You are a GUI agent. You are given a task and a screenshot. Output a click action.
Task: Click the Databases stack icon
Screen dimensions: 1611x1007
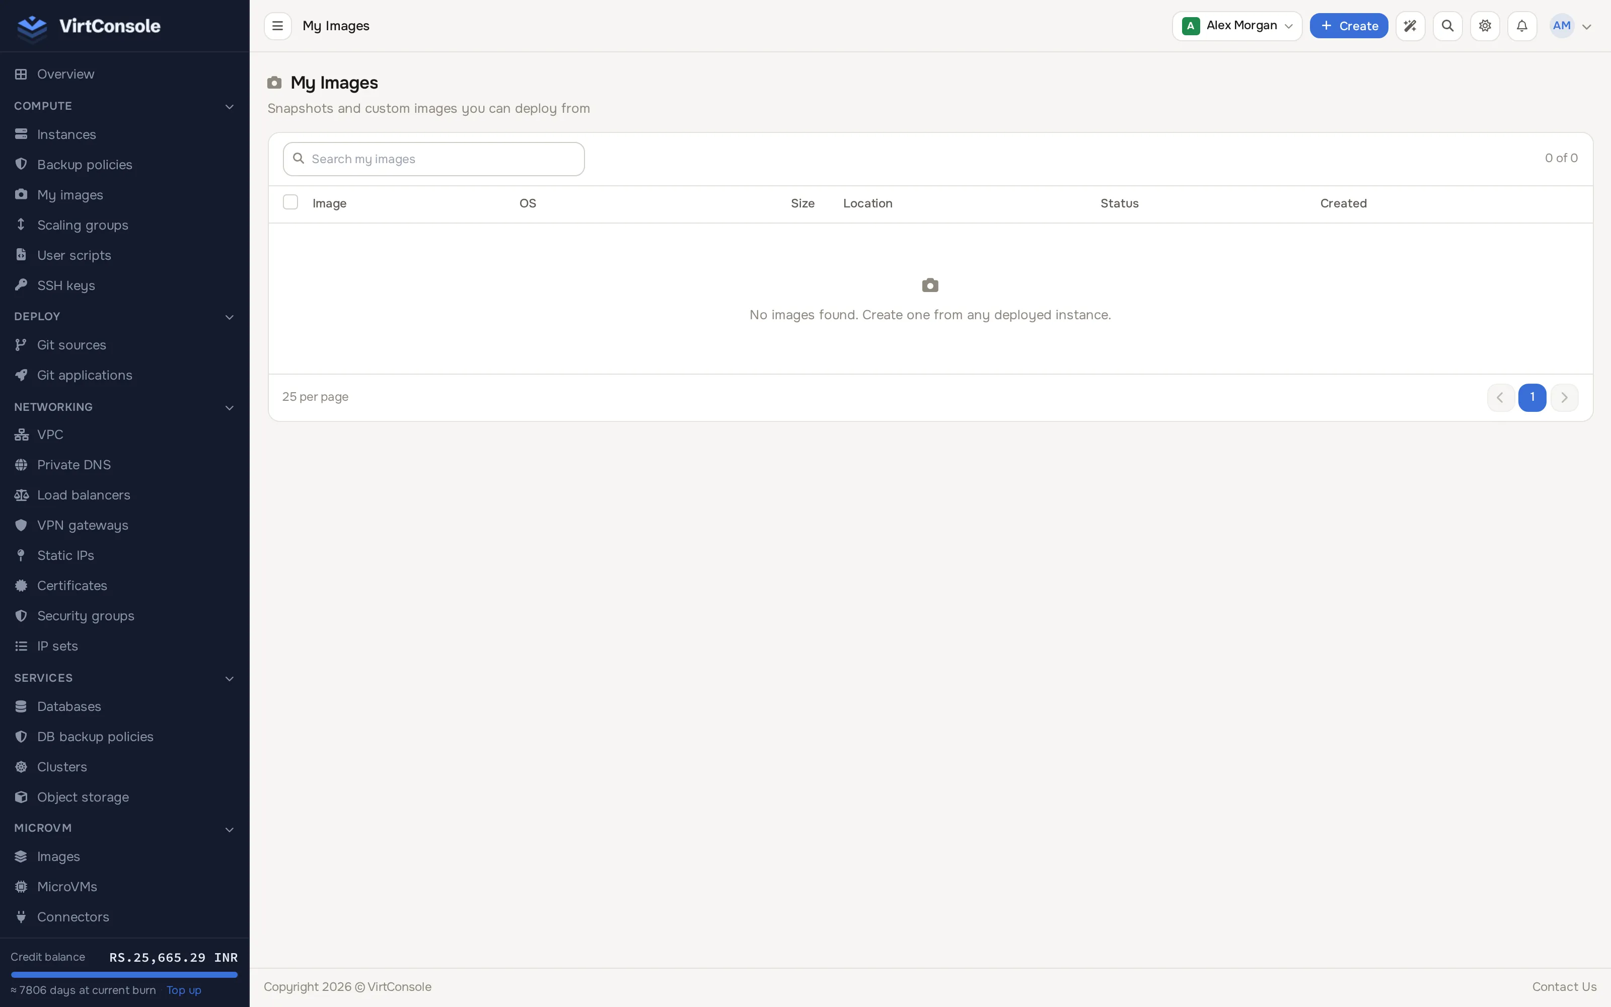21,706
